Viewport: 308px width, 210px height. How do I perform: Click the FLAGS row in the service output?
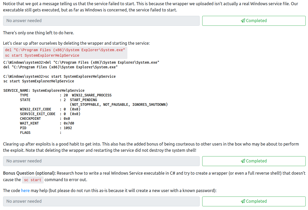(25, 133)
